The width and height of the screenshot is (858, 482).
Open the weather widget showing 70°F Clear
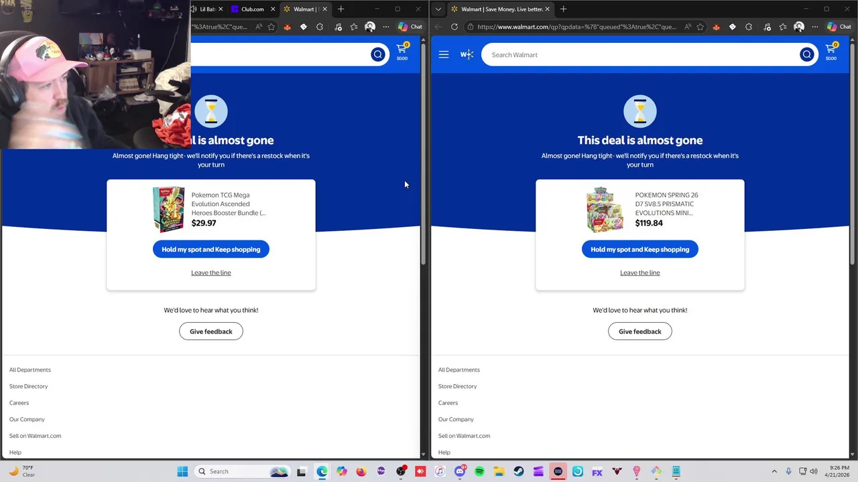21,471
